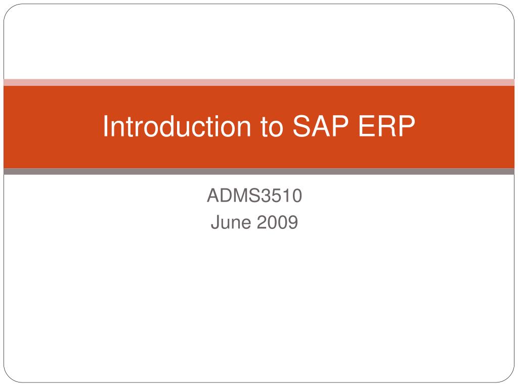Click the orange banner left of the title text

53,127
